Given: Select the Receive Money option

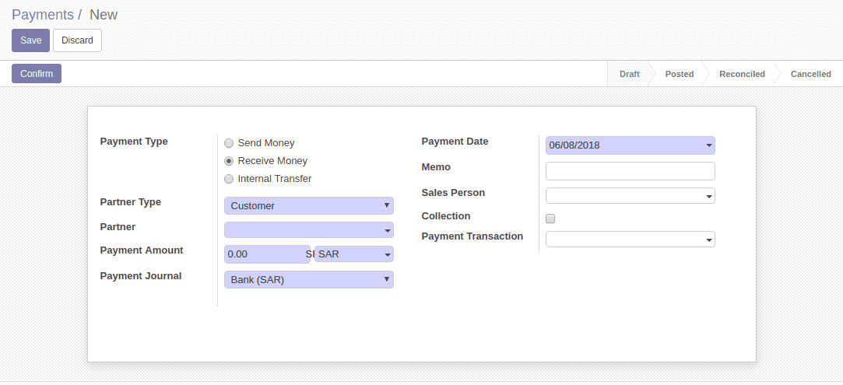Looking at the screenshot, I should click(x=229, y=161).
